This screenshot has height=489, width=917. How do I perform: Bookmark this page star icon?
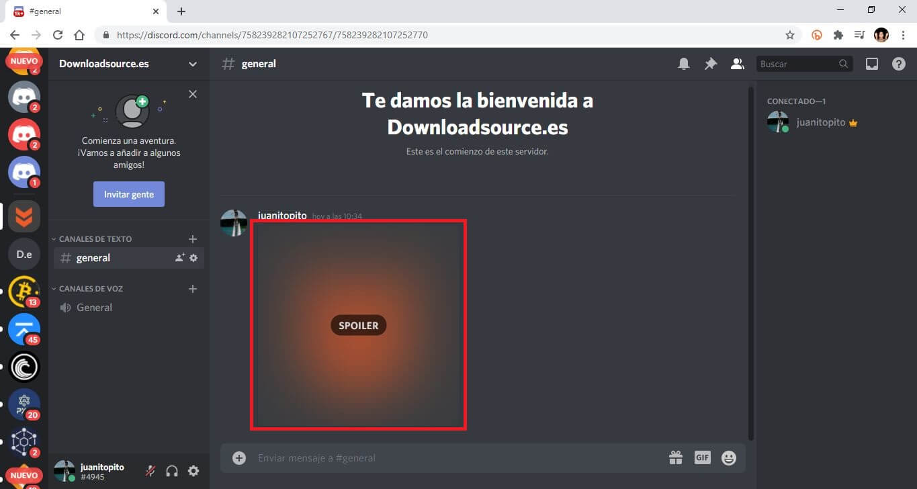790,35
